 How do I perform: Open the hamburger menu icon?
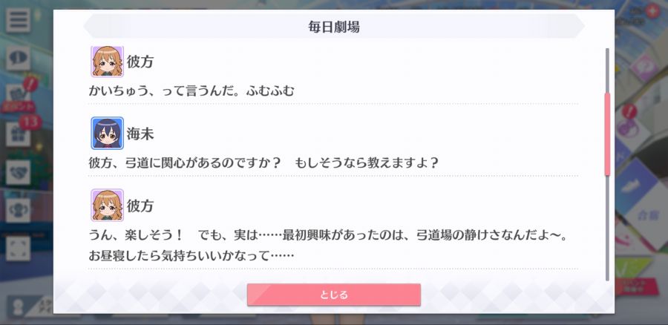[18, 20]
